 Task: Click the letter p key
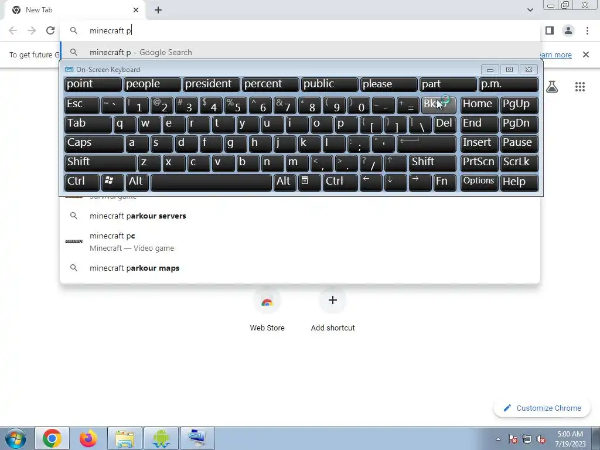point(346,124)
